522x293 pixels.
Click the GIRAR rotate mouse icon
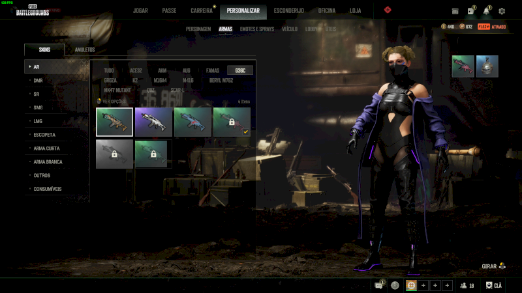502,266
